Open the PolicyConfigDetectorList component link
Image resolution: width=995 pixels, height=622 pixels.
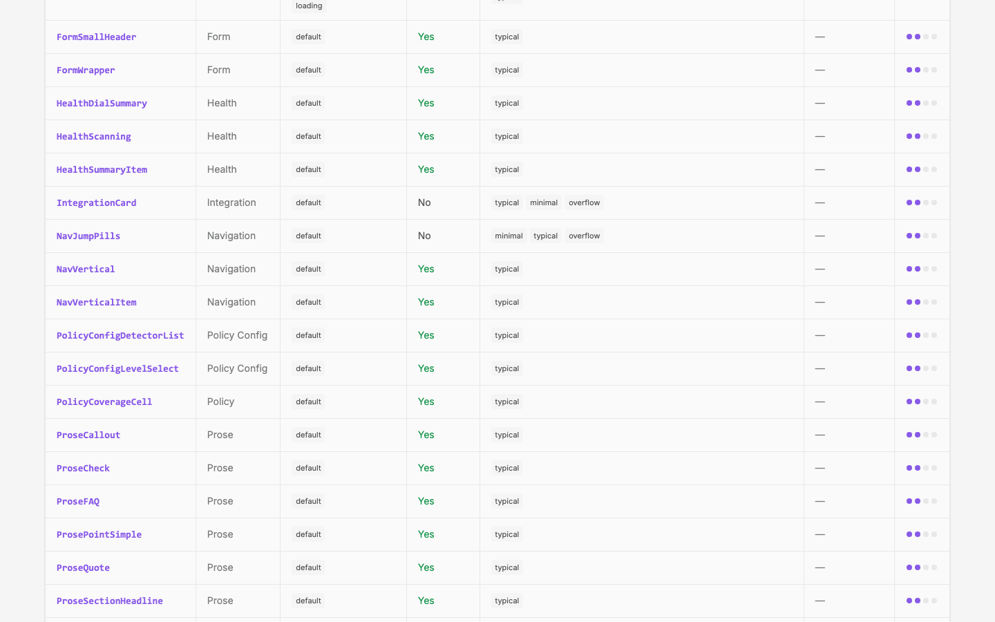tap(120, 336)
